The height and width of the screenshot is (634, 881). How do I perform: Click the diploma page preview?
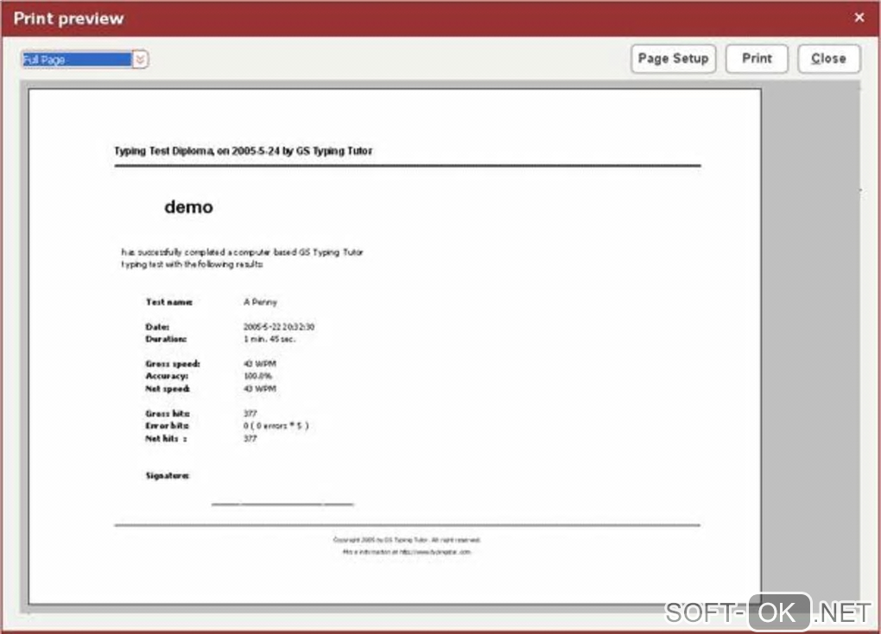click(x=395, y=346)
